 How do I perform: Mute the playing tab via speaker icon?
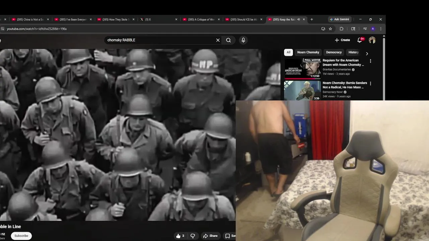(299, 19)
